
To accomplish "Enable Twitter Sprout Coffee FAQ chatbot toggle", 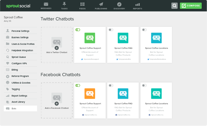I will coord(111,30).
